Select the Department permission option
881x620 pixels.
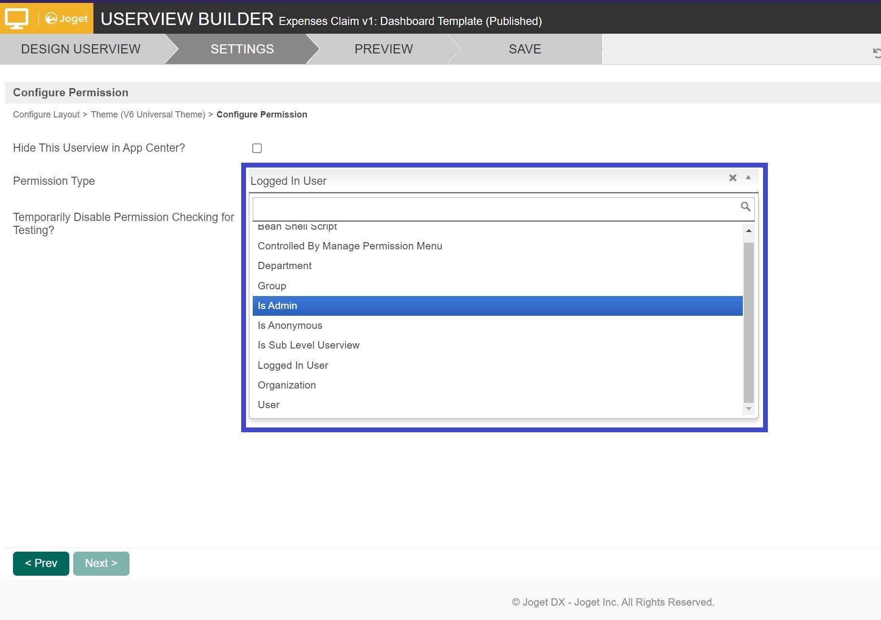tap(285, 266)
